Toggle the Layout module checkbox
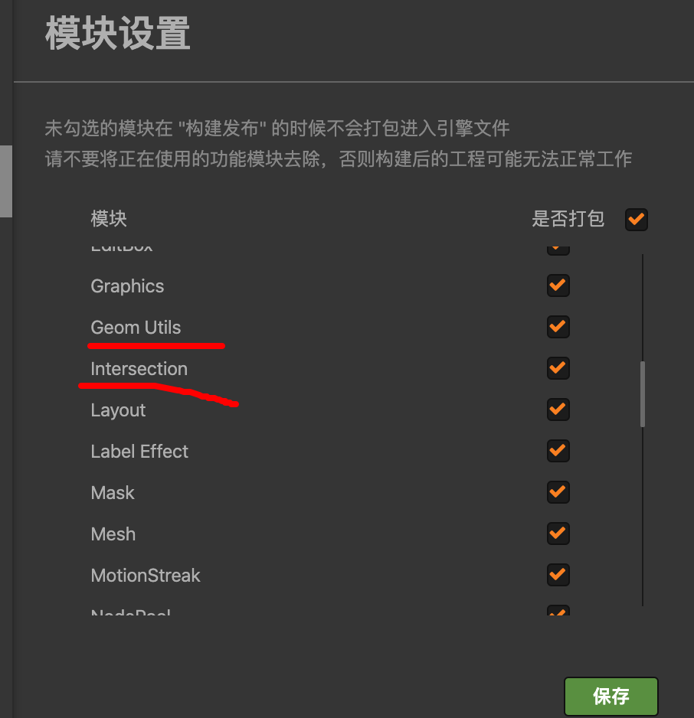This screenshot has width=694, height=718. 558,410
